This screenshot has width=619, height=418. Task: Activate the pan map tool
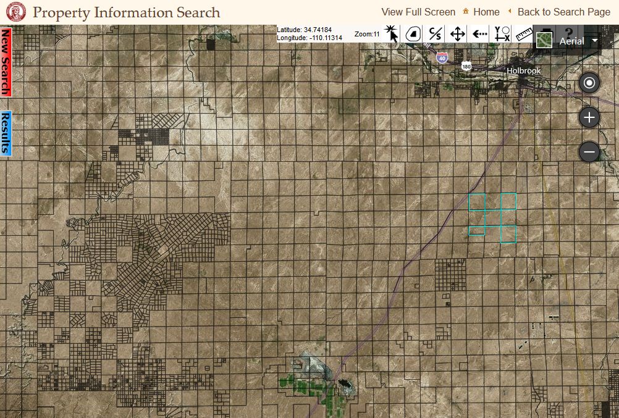pyautogui.click(x=458, y=34)
